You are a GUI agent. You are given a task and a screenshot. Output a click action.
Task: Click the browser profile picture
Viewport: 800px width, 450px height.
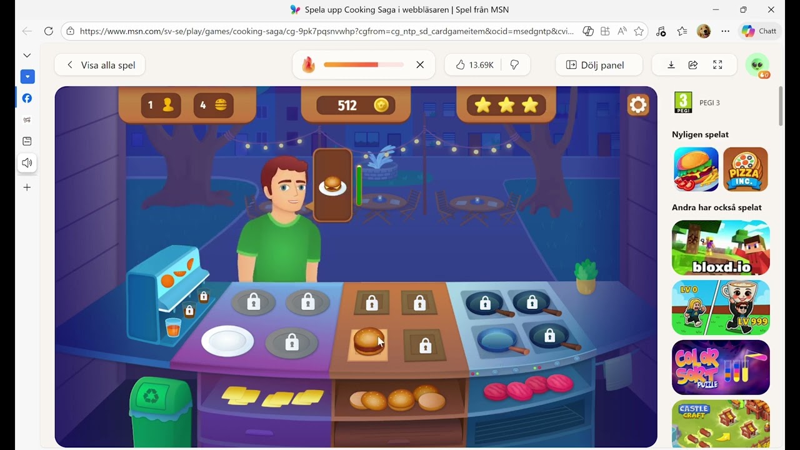pyautogui.click(x=704, y=31)
